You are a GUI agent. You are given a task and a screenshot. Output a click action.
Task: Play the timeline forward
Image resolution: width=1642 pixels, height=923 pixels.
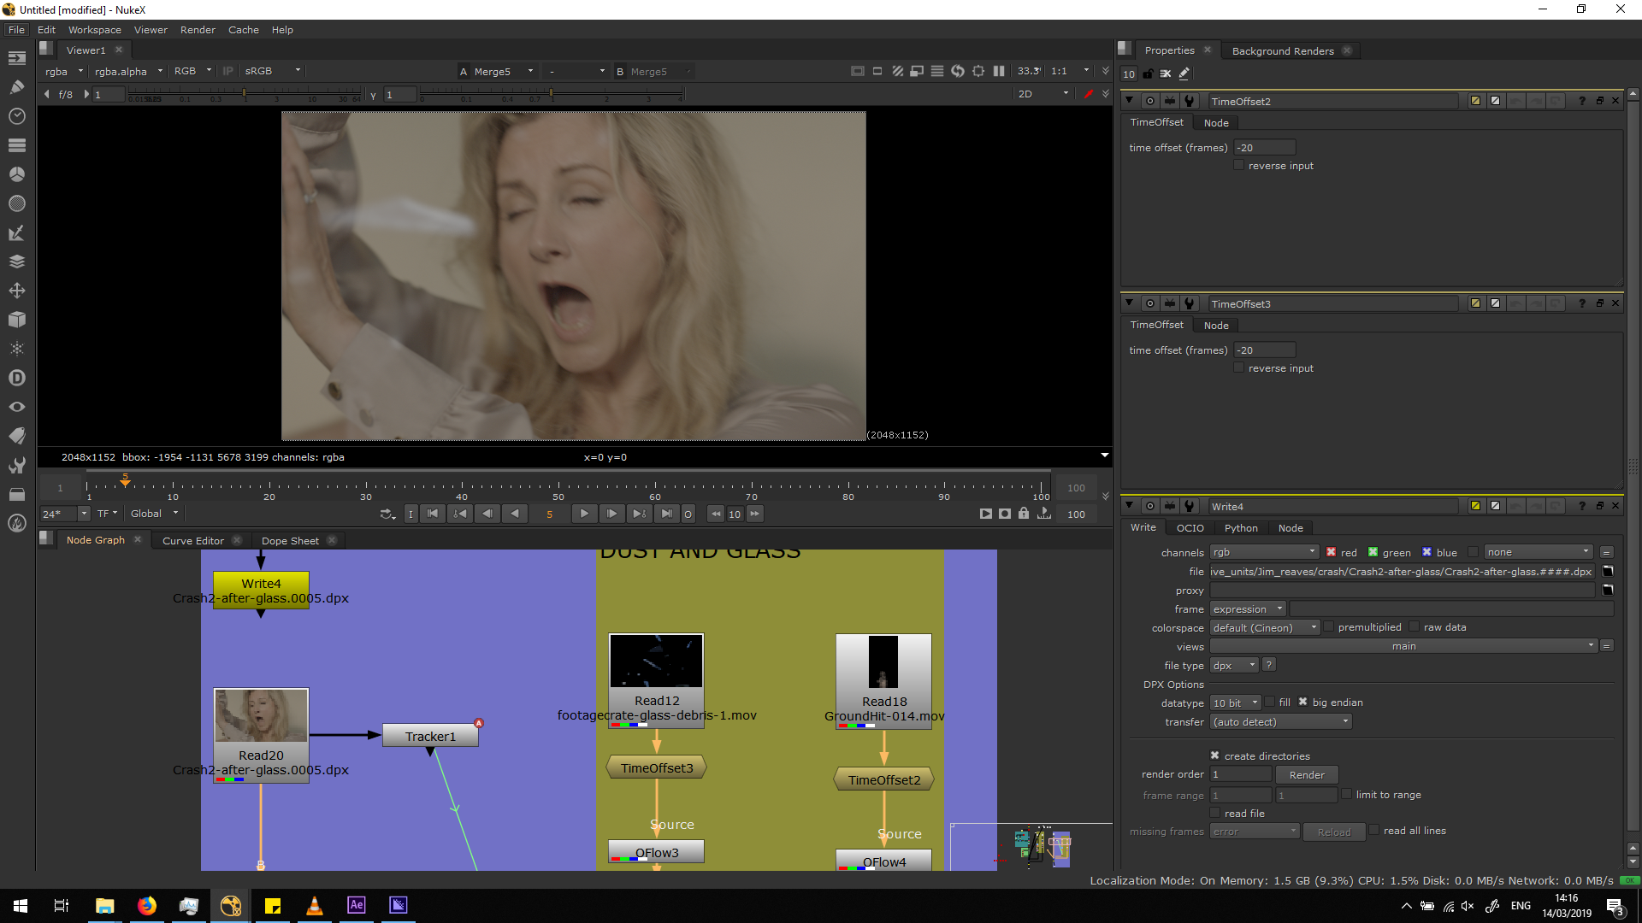click(584, 514)
